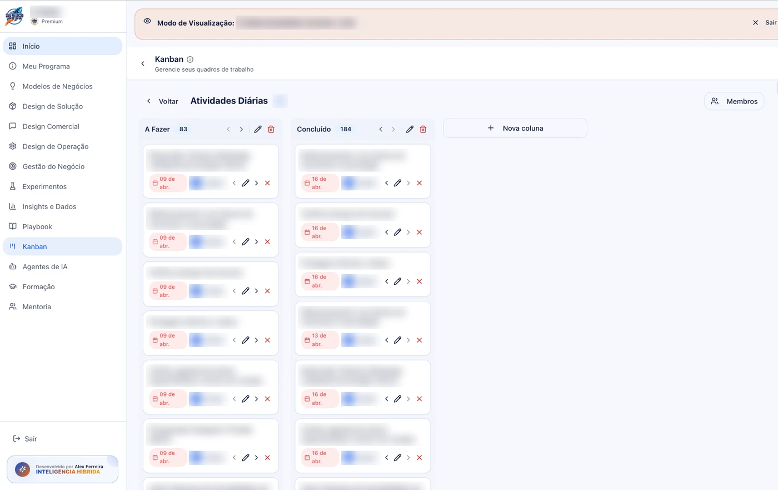Screen dimensions: 778x490
Task: Remove the first card in A Fazer
Action: point(267,183)
